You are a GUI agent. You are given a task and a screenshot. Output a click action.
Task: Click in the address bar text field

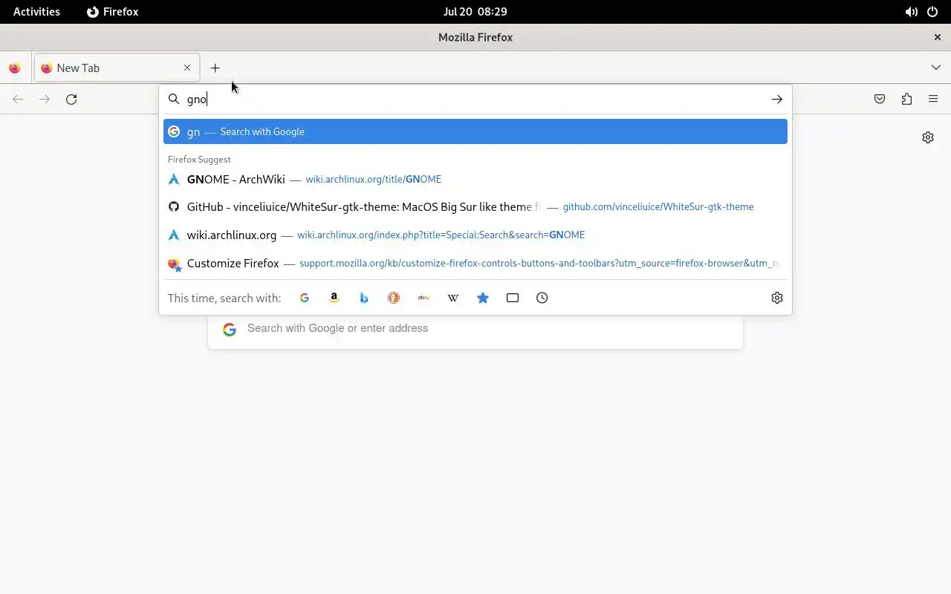coord(474,99)
